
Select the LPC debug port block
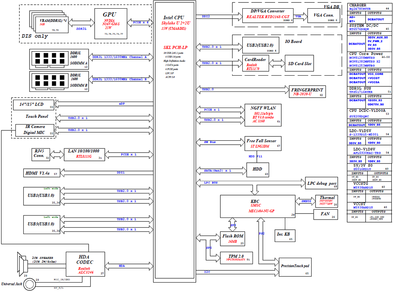(322, 183)
